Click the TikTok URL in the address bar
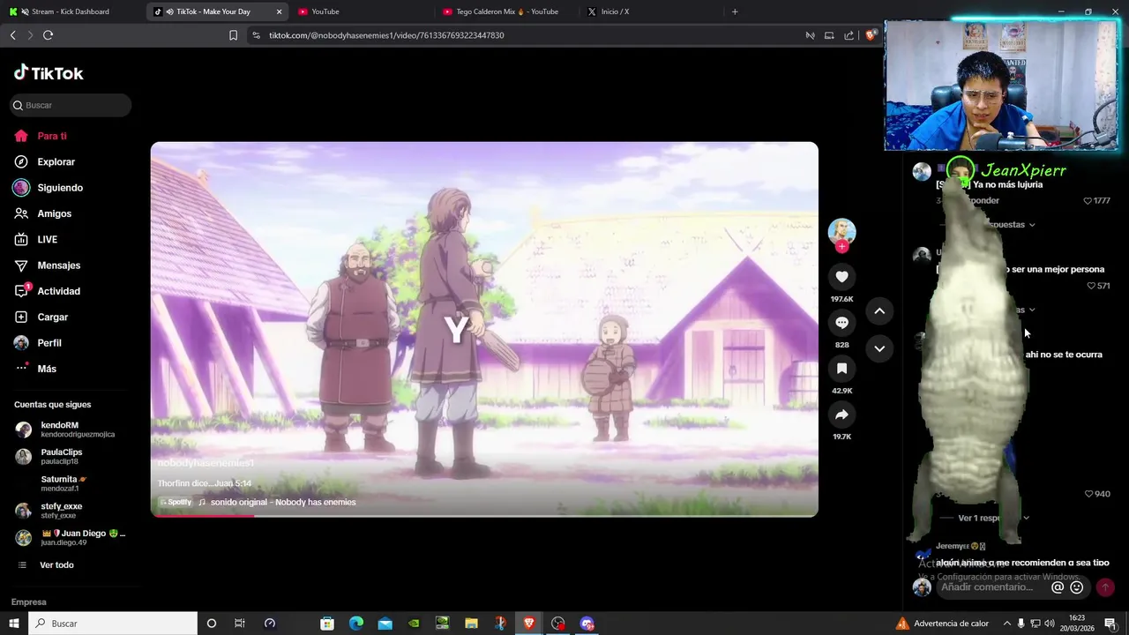The height and width of the screenshot is (635, 1129). 386,35
